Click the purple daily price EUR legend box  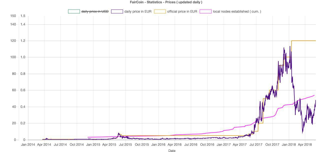click(x=117, y=11)
